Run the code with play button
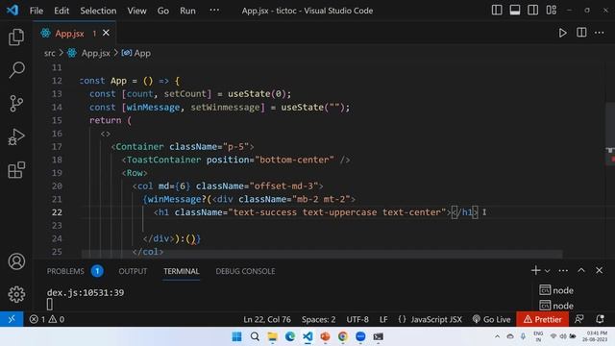 562,33
